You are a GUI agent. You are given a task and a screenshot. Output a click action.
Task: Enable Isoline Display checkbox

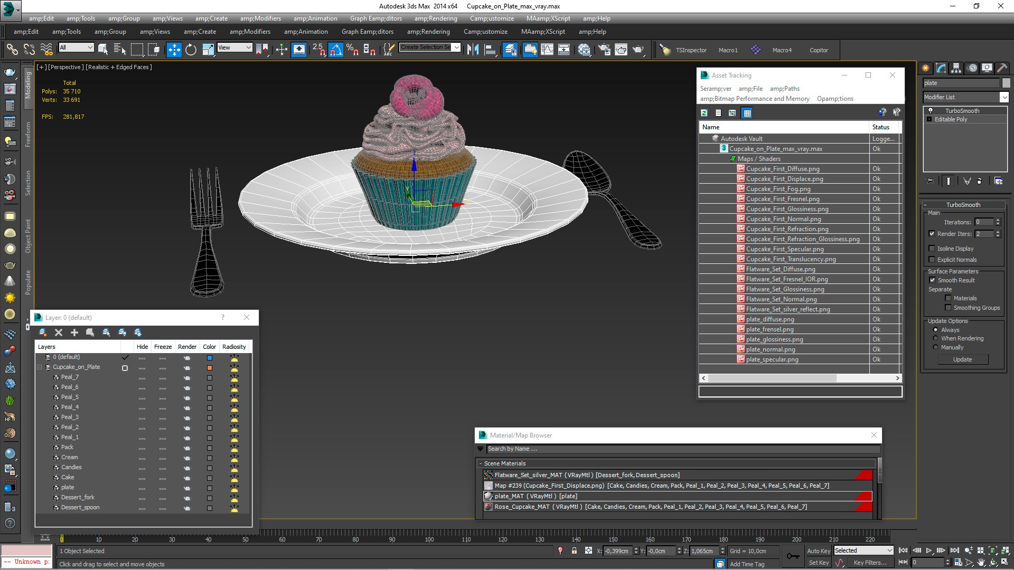(x=932, y=249)
